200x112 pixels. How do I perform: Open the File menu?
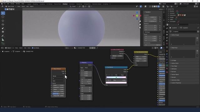coord(5,4)
